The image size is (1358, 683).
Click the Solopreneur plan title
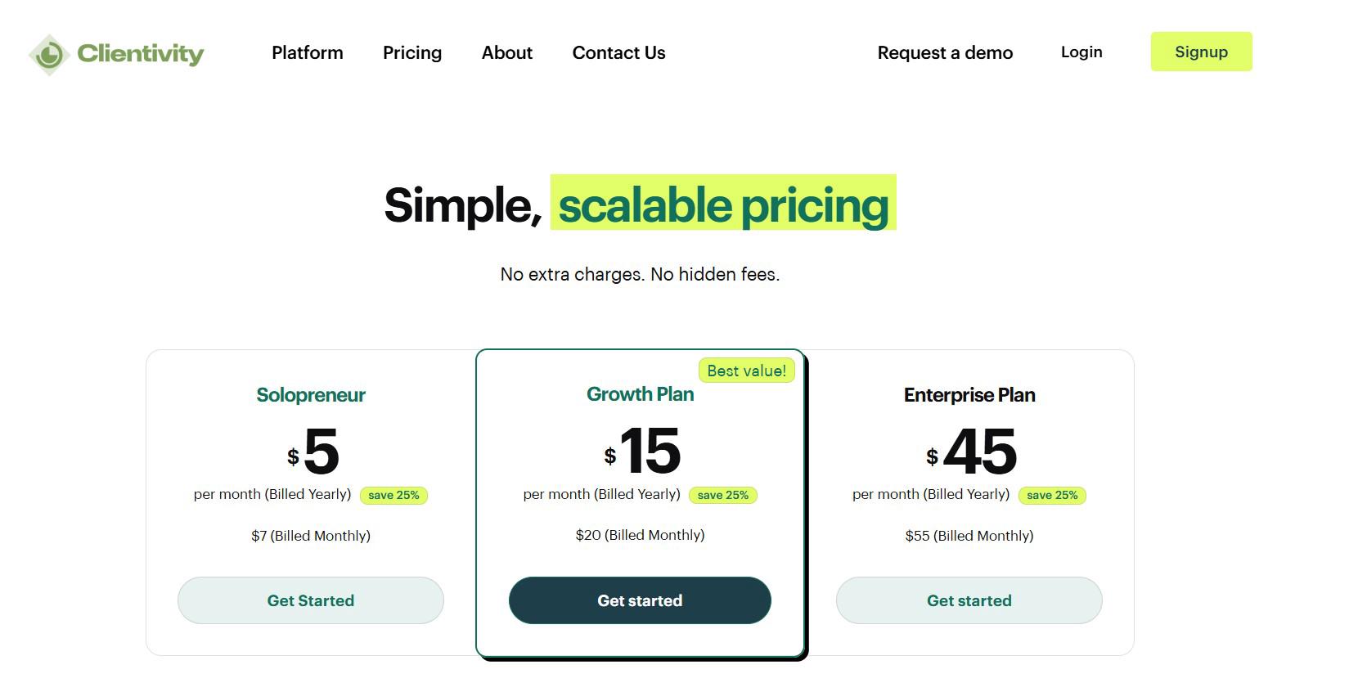click(311, 395)
